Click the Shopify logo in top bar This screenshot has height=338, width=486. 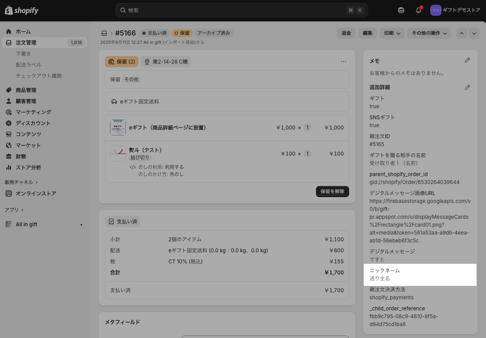[x=22, y=11]
